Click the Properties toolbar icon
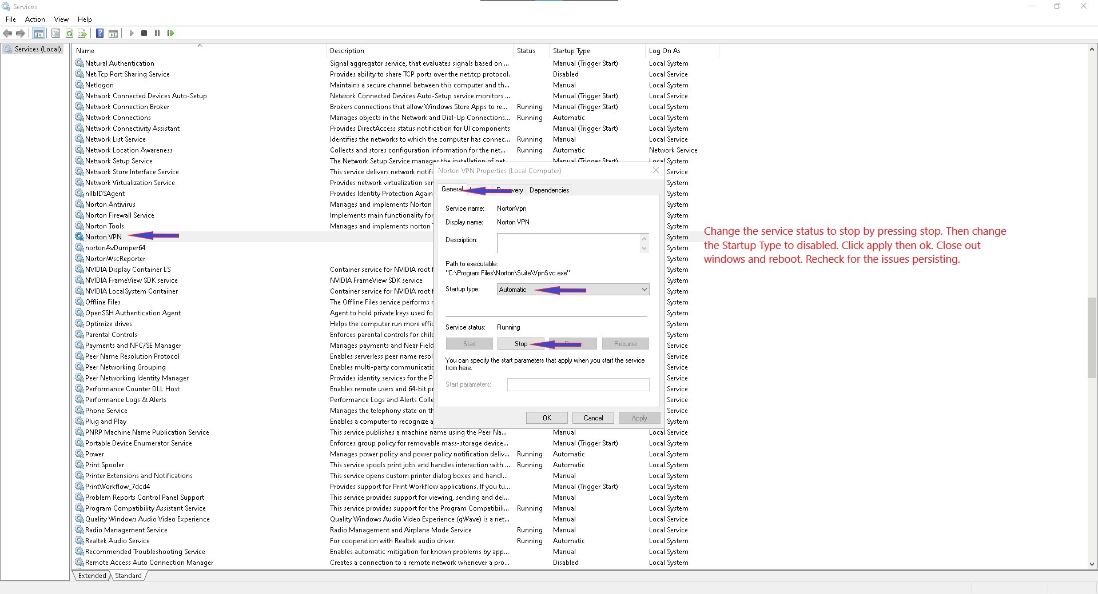 tap(55, 33)
